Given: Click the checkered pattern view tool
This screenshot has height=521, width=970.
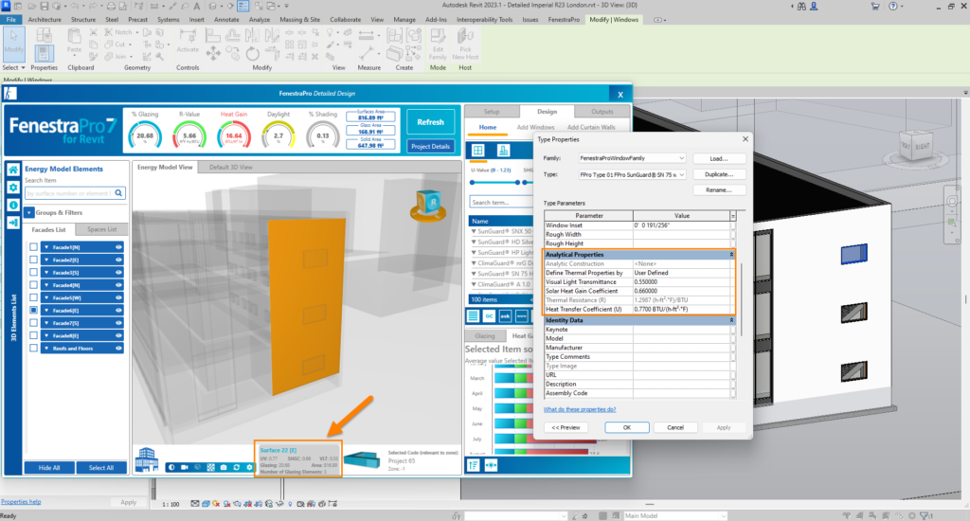Looking at the screenshot, I should [x=211, y=467].
